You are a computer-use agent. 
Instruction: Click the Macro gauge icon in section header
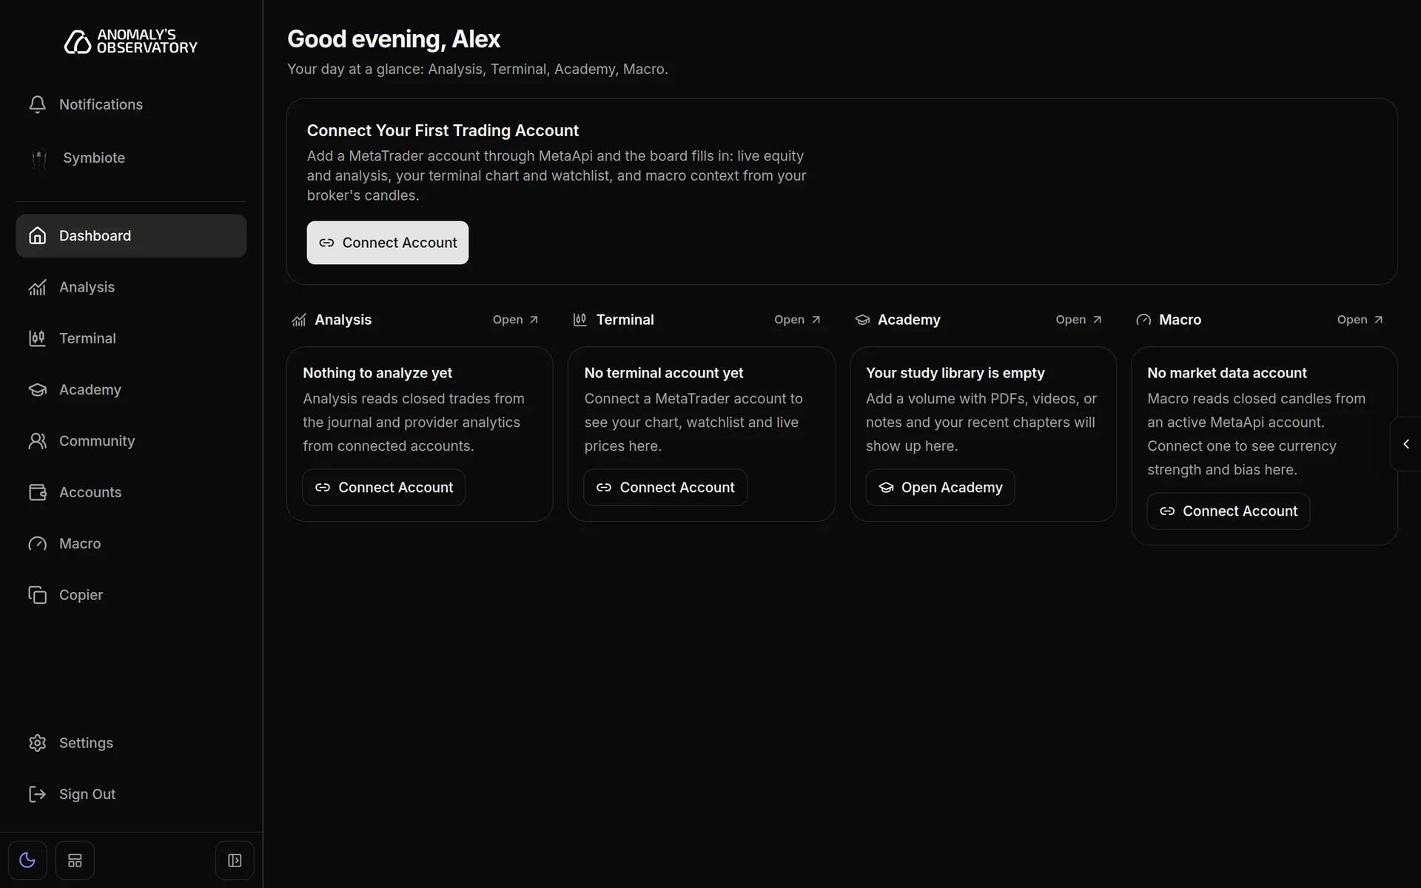pos(1143,320)
